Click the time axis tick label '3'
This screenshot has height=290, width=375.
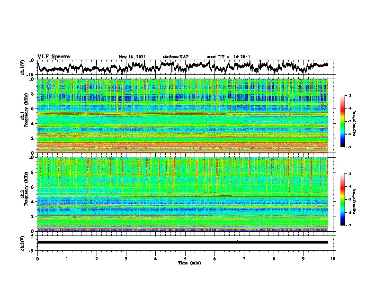click(x=126, y=259)
